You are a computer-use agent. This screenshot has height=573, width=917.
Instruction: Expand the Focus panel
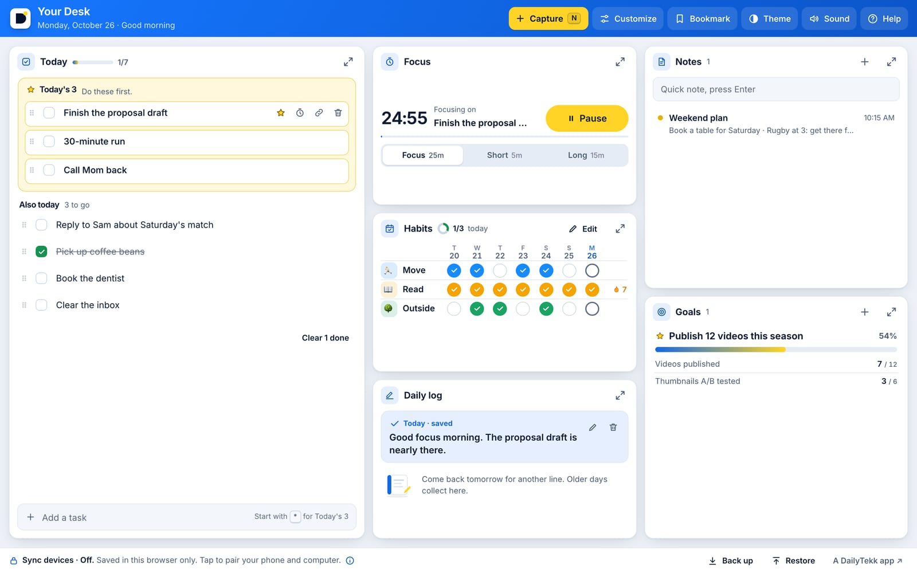(620, 62)
